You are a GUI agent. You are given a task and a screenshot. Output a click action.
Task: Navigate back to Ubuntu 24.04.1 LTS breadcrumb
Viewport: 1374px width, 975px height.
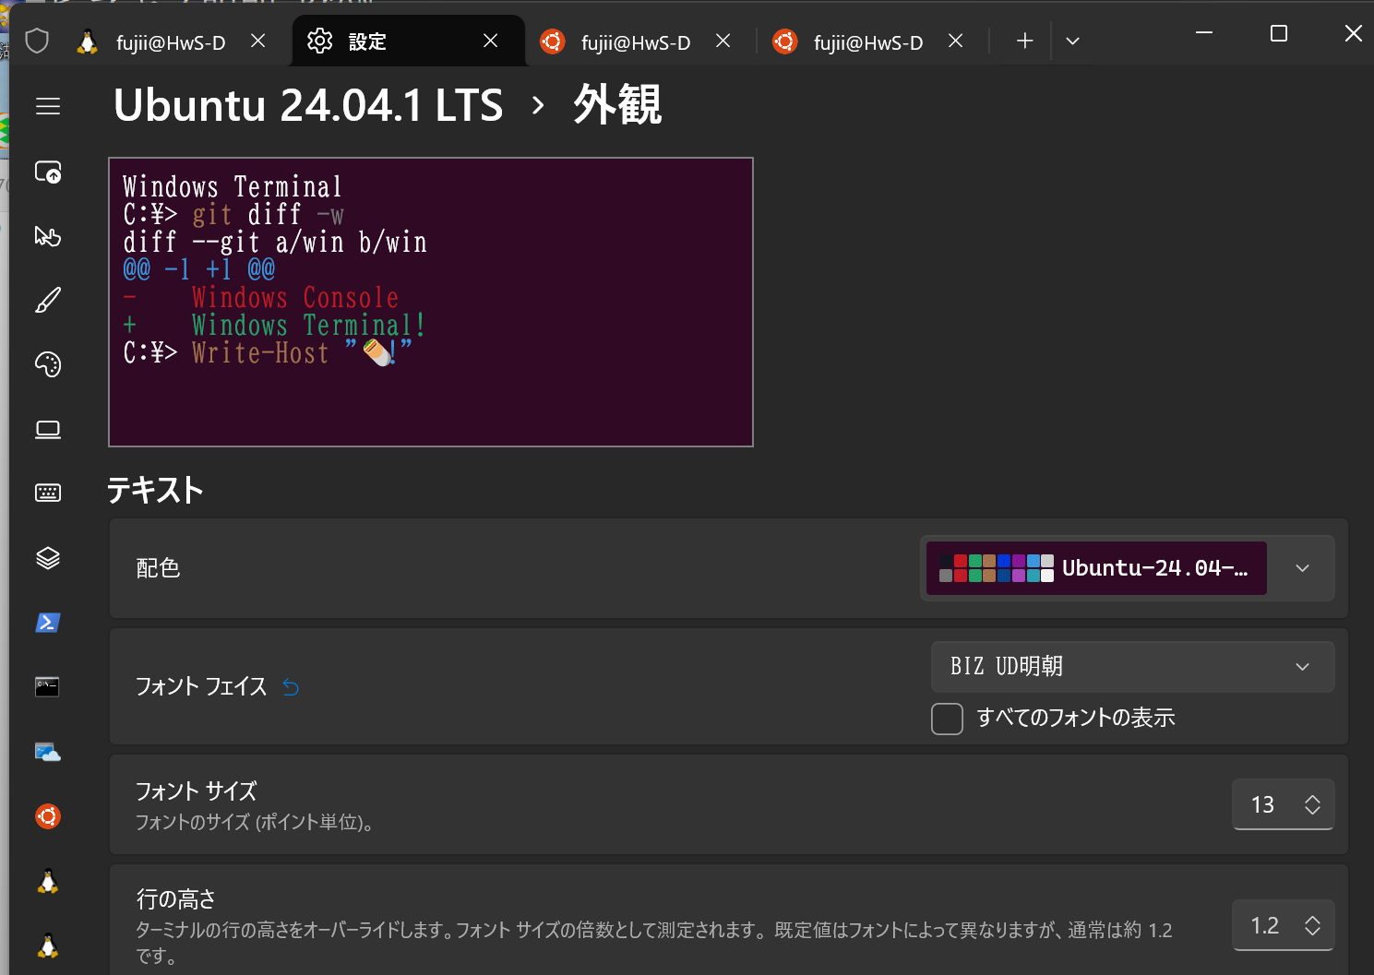pos(308,105)
